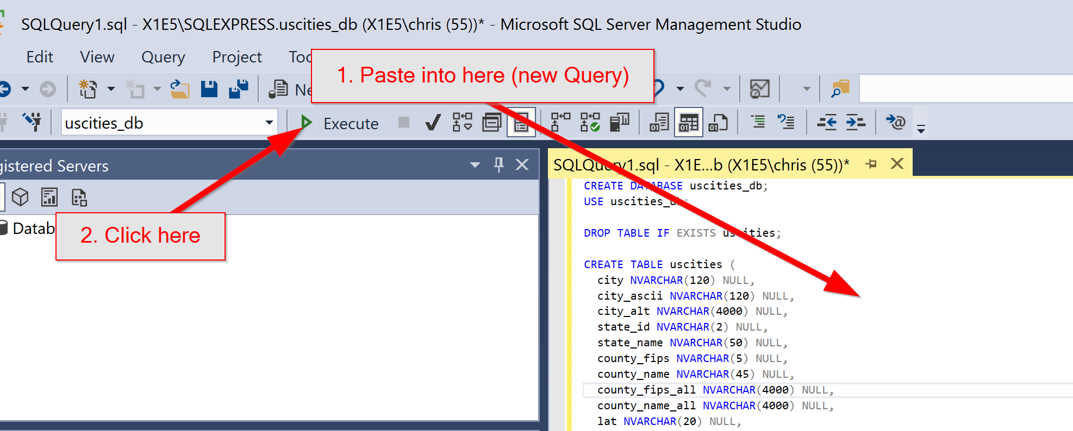This screenshot has height=431, width=1073.
Task: Expand the Registered Servers window position dropdown
Action: click(x=475, y=165)
